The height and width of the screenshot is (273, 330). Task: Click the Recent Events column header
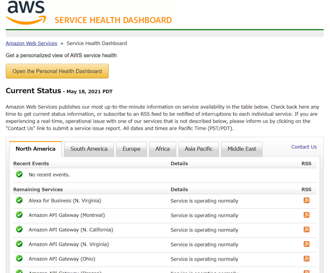[x=31, y=164]
